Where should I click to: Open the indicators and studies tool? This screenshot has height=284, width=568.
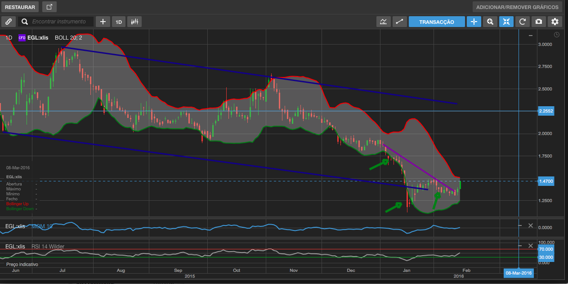[383, 22]
